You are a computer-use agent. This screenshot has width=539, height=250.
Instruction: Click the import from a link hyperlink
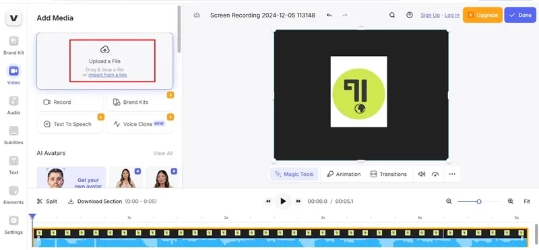point(108,75)
